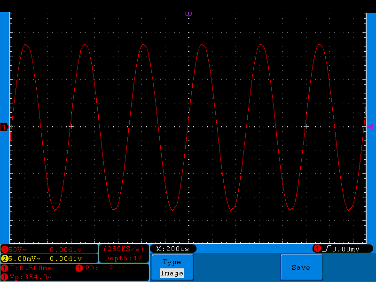Click the Save button

(x=301, y=267)
